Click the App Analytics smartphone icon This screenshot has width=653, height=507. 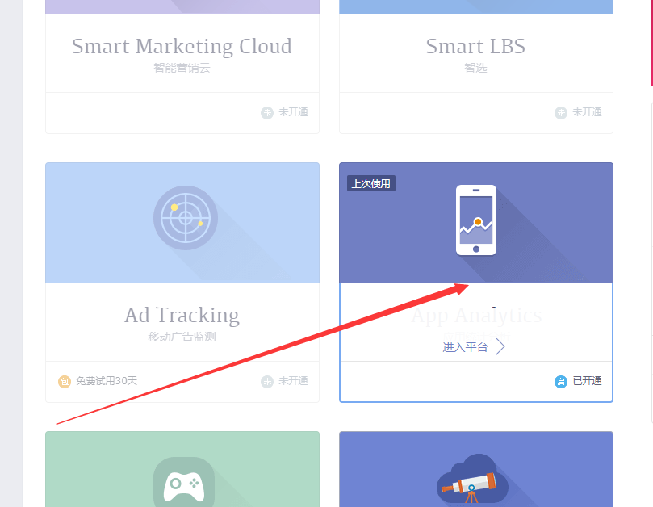(x=476, y=220)
